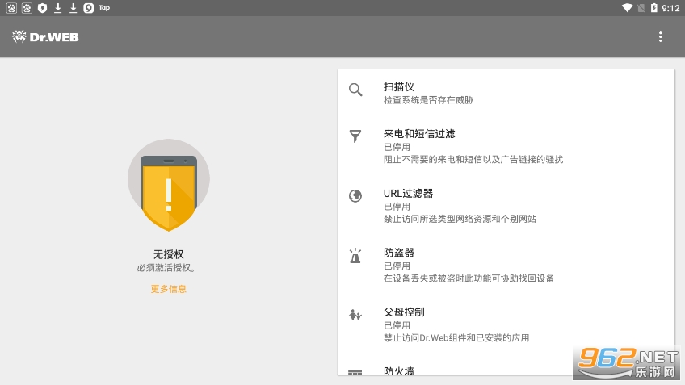The image size is (685, 385).
Task: Tap the Wi-Fi status icon
Action: coord(627,8)
